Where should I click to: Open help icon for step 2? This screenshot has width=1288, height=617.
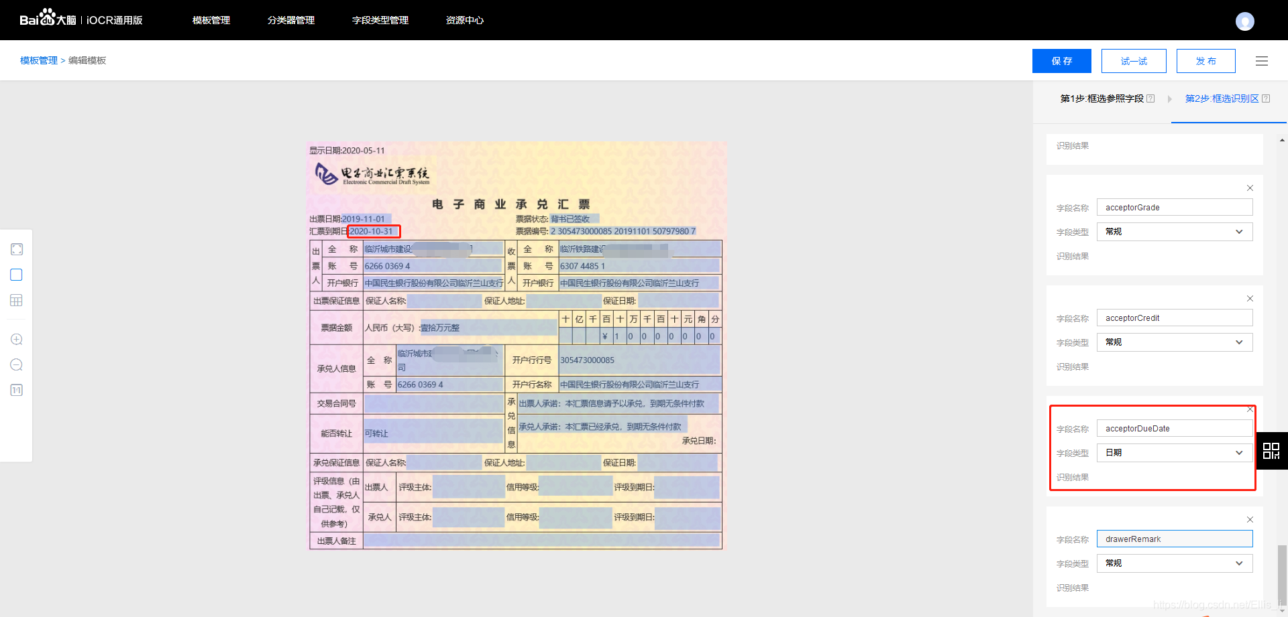click(x=1266, y=98)
